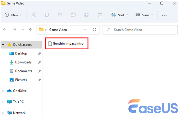Select OneDrive in the sidebar
This screenshot has height=118, width=179.
pyautogui.click(x=17, y=91)
